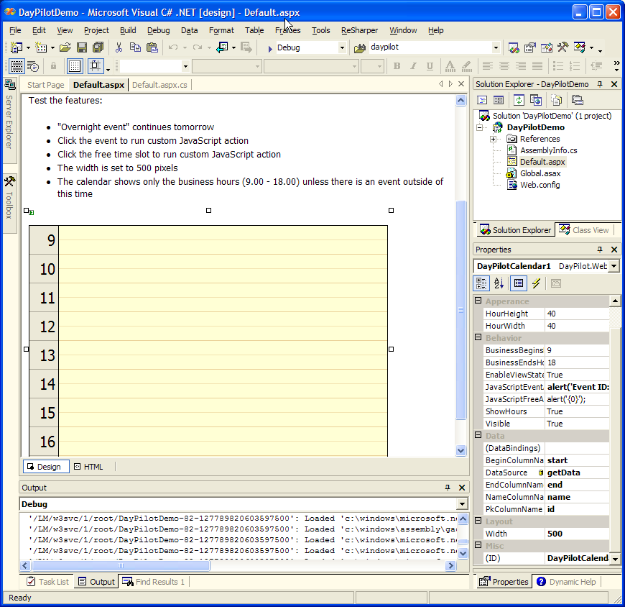Open the Task List tab

click(x=47, y=582)
